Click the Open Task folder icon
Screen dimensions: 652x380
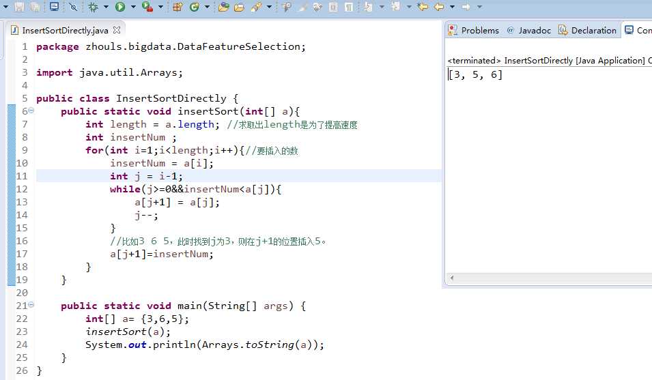[239, 7]
